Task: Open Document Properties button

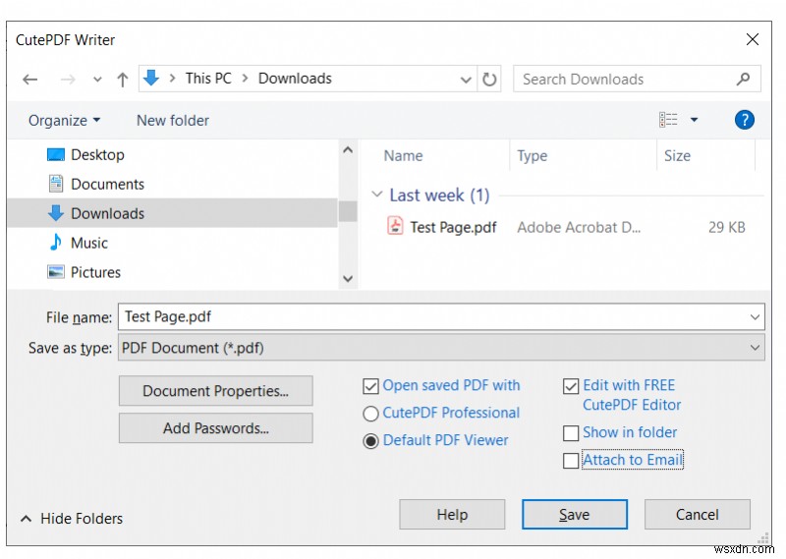Action: (x=215, y=391)
